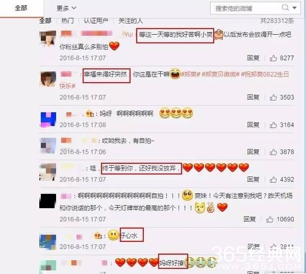Focus the 搜索他的微博 search field

(246, 8)
